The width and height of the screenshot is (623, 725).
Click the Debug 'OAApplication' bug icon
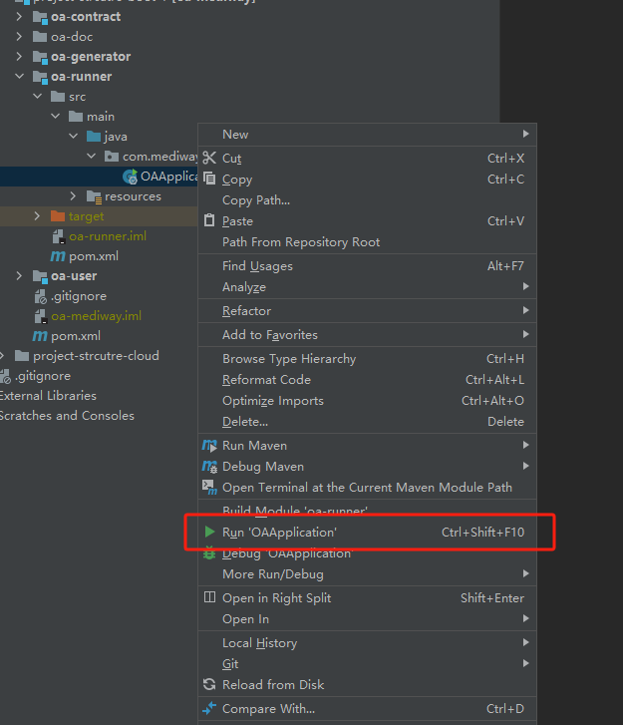209,553
